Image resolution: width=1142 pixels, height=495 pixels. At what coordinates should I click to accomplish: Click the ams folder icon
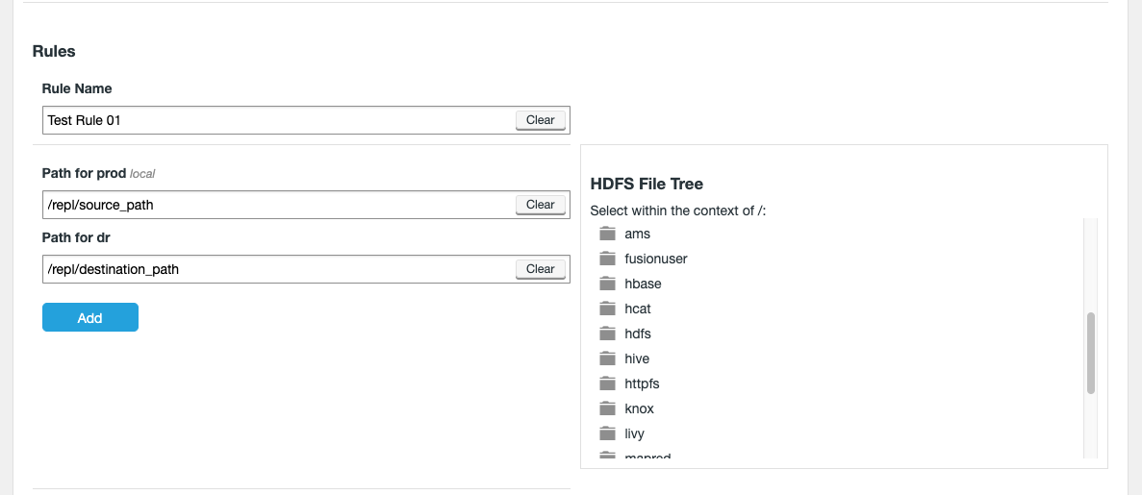point(607,234)
